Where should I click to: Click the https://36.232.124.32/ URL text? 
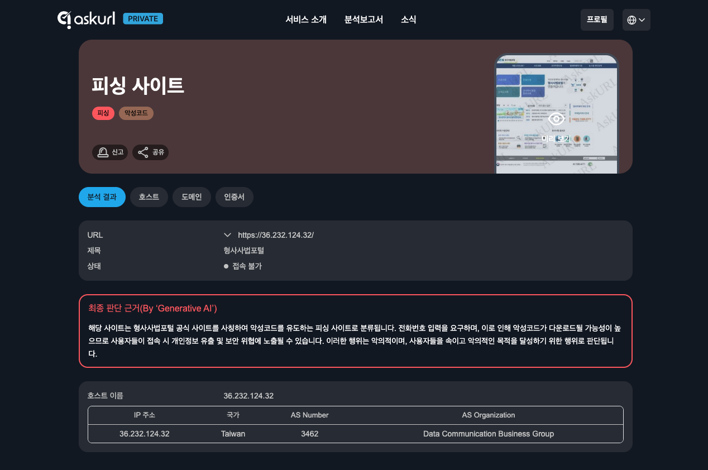pos(276,235)
